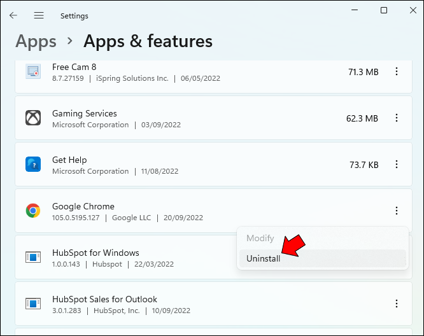
Task: Click the HubSpot Sales for Outlook icon
Action: coord(33,304)
